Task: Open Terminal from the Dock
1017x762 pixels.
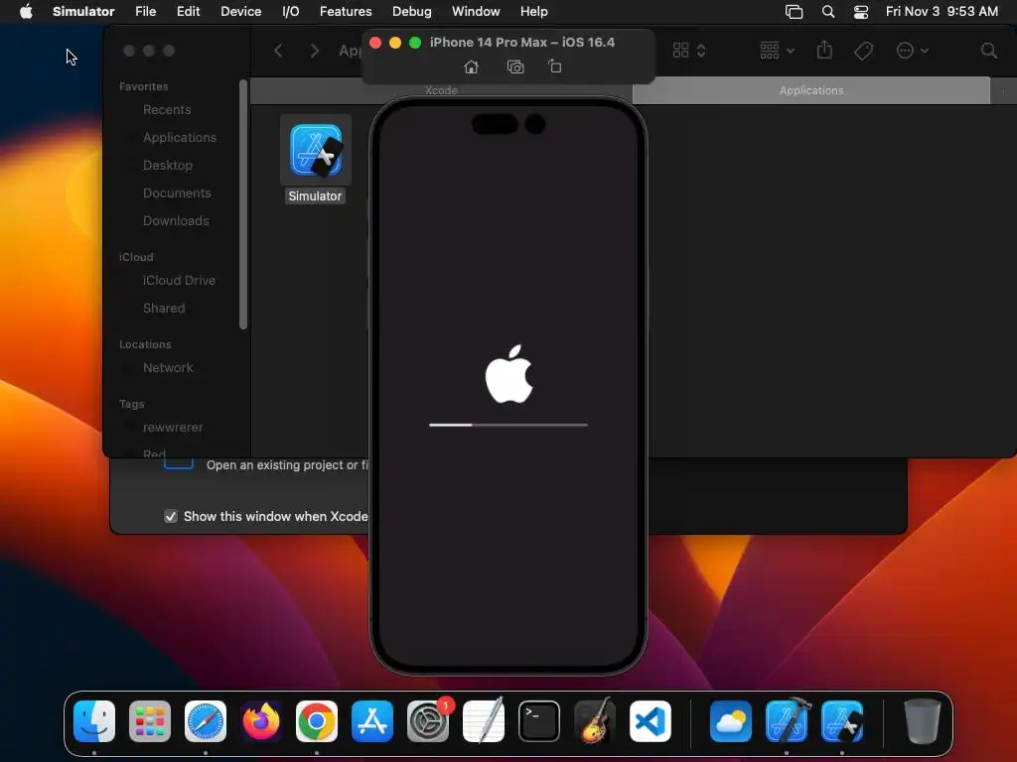Action: pos(539,721)
